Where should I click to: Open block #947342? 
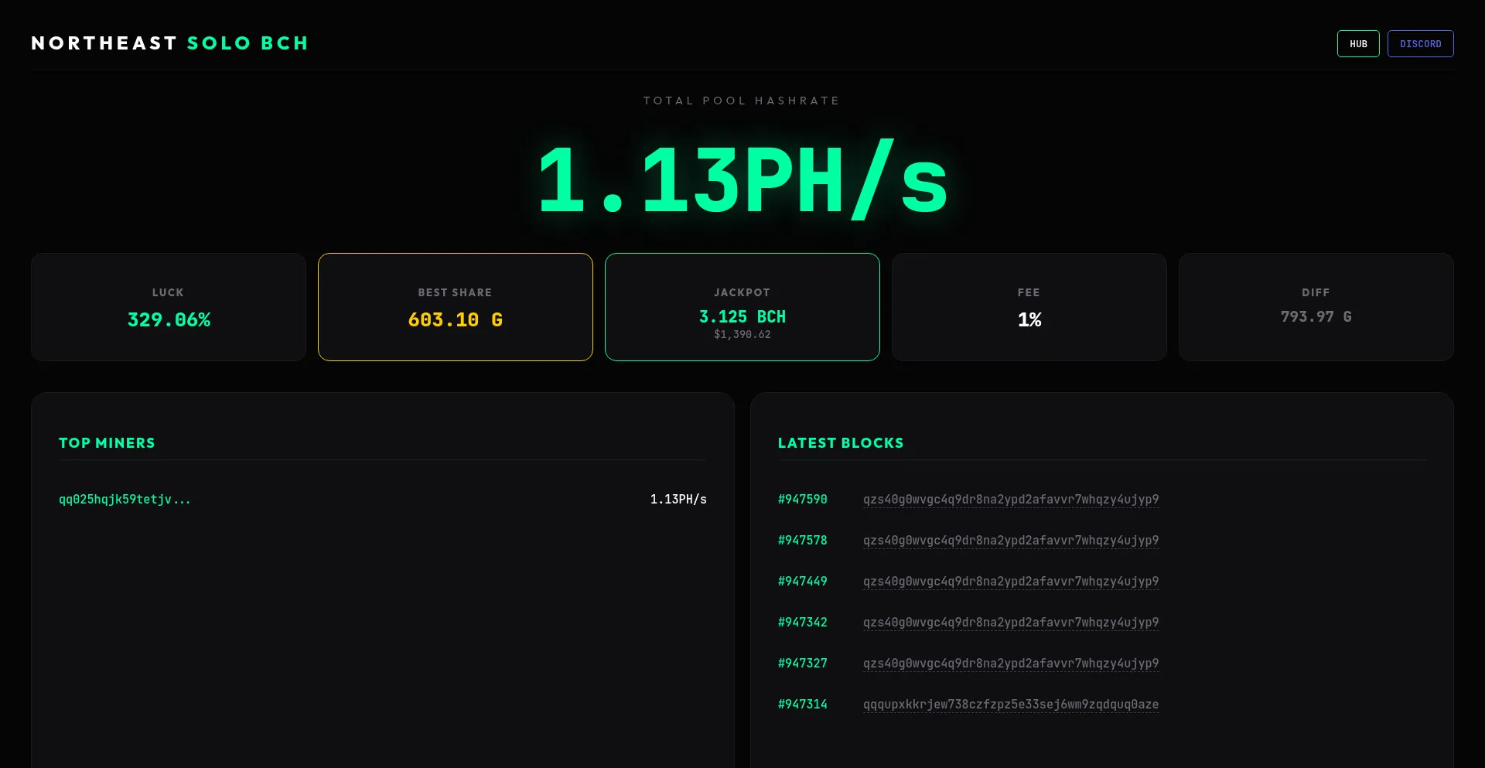point(803,623)
